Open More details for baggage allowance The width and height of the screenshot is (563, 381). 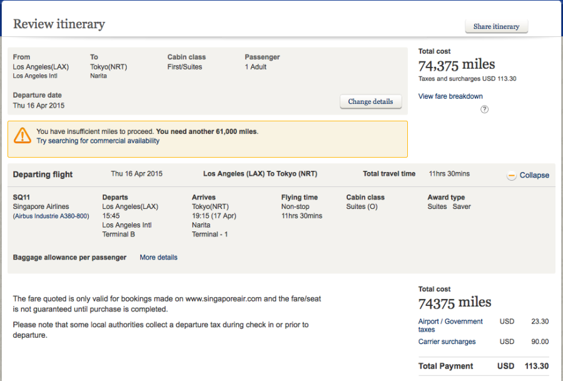(x=158, y=257)
